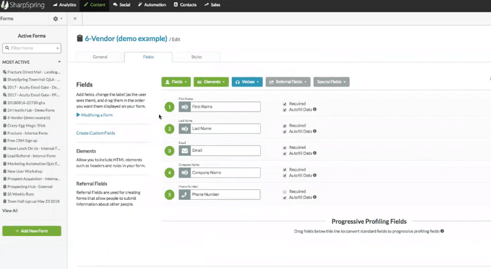Click the phone icon on Phone Number field
The image size is (491, 269).
(x=184, y=195)
